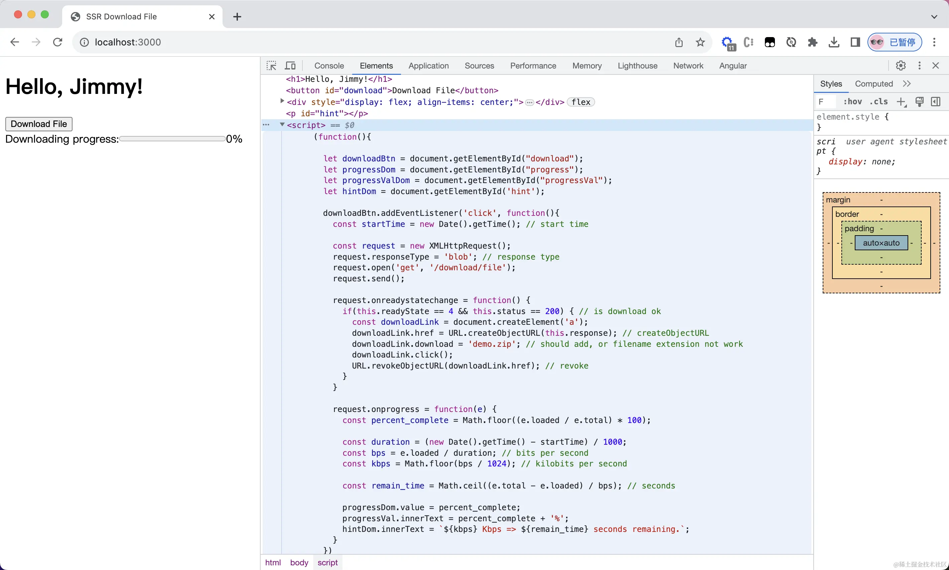The width and height of the screenshot is (949, 570).
Task: Open the Chrome three-dot menu
Action: click(x=934, y=42)
